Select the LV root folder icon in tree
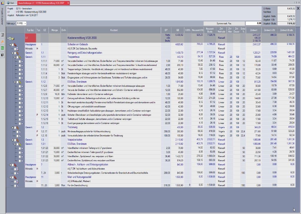Viewport: 301px width, 214px height. coord(13,38)
